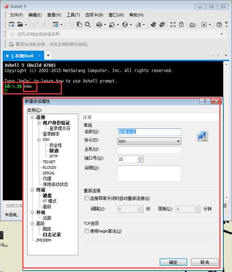Click the New Session toolbar icon
The width and height of the screenshot is (232, 272).
point(12,25)
